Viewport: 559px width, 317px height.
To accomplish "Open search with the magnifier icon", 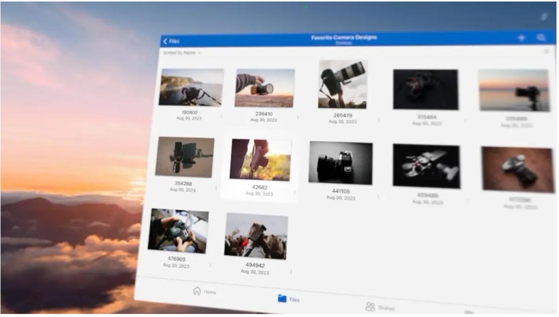I will pyautogui.click(x=541, y=37).
